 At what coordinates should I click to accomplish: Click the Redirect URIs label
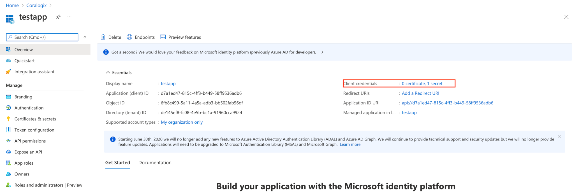pos(356,93)
